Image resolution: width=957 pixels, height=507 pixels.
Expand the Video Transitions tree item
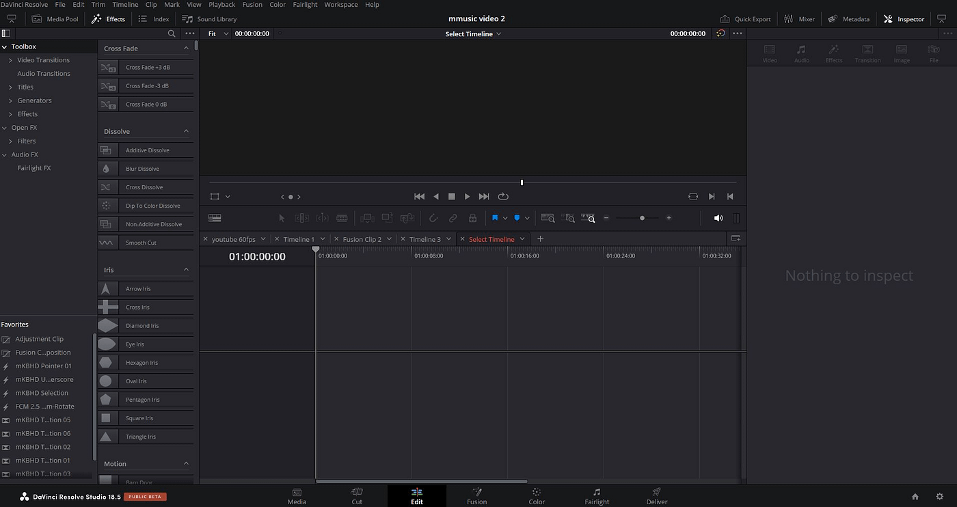click(x=10, y=60)
